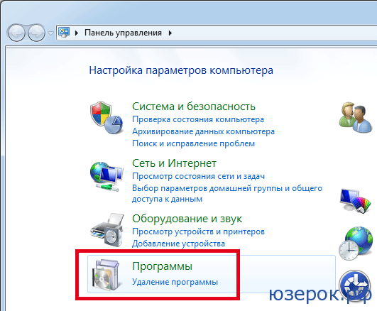
Task: Open recent pages dropdown arrow
Action: click(x=50, y=33)
